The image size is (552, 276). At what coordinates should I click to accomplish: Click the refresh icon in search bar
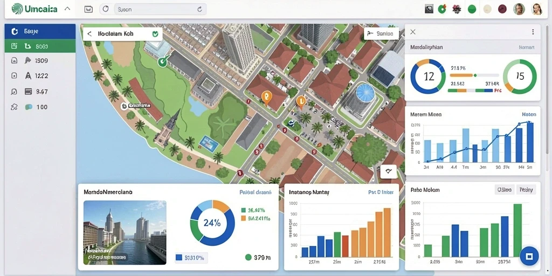pyautogui.click(x=199, y=10)
